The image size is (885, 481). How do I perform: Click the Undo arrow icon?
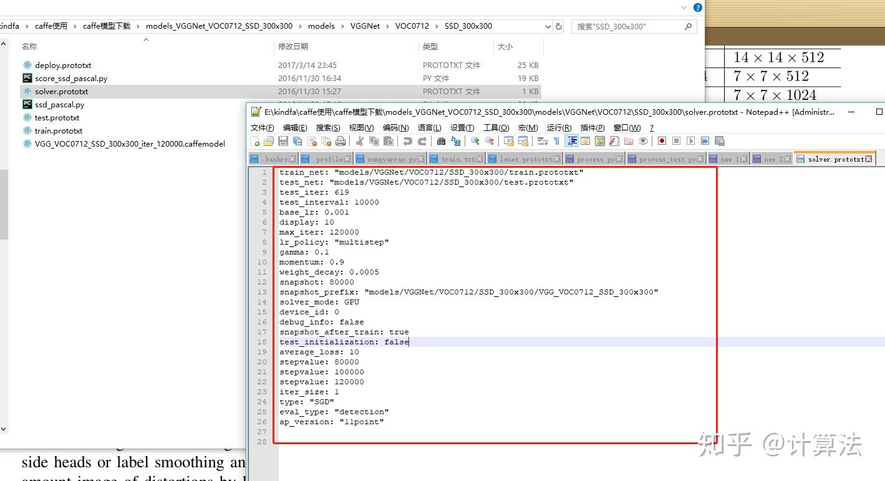coord(407,141)
